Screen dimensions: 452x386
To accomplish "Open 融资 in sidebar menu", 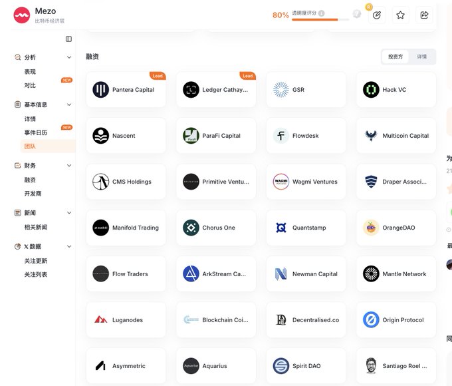I will 30,180.
